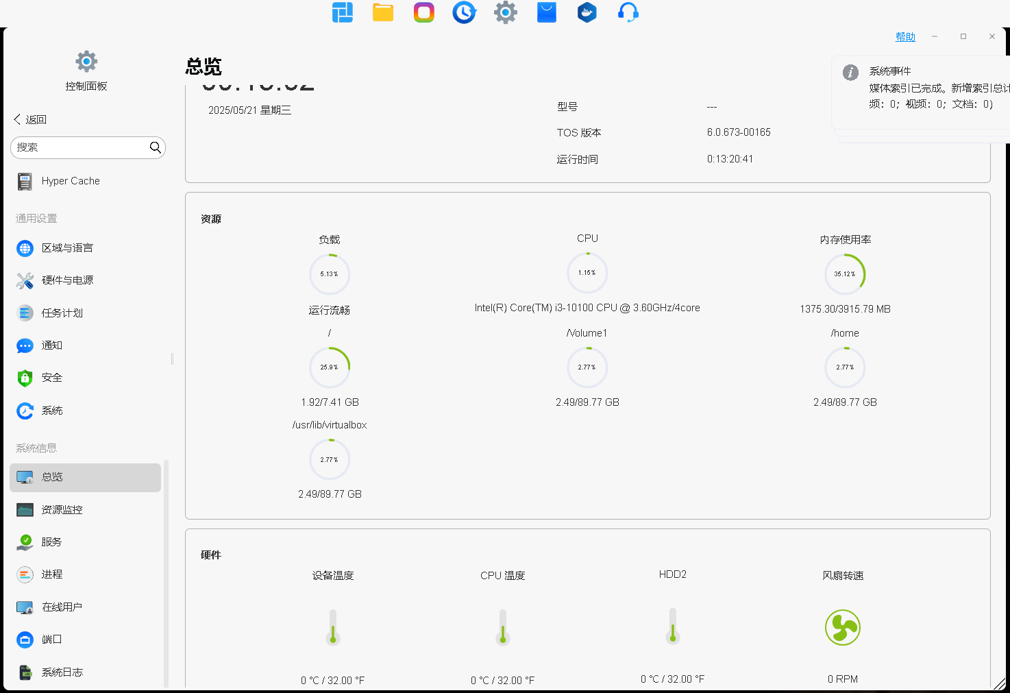Image resolution: width=1010 pixels, height=693 pixels.
Task: Click the /Volume1 usage gauge
Action: tap(587, 367)
